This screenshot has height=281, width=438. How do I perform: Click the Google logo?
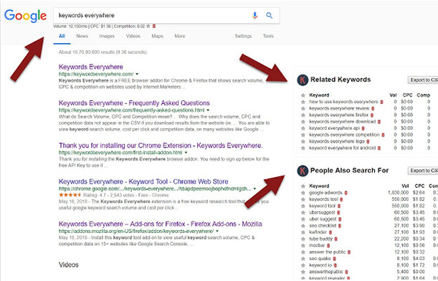point(25,16)
